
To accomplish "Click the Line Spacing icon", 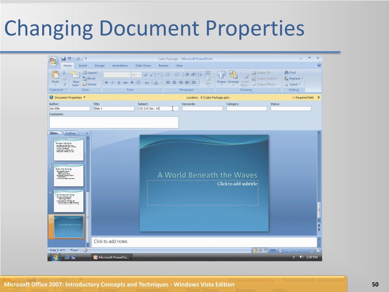I will point(200,75).
